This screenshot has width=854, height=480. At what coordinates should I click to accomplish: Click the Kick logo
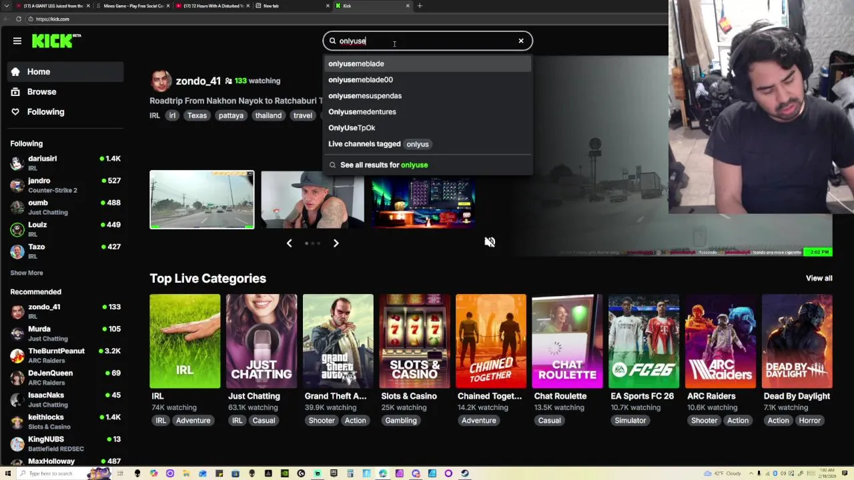56,41
